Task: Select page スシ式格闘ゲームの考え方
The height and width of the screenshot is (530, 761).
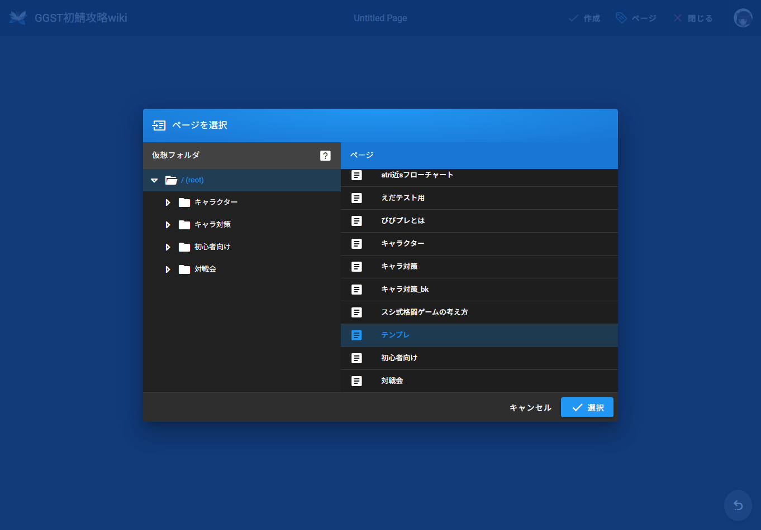Action: tap(479, 312)
